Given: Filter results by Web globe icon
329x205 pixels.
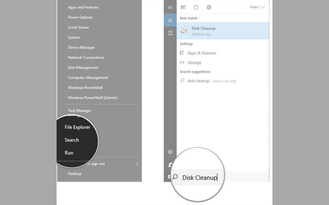Looking at the screenshot, I should [209, 7].
